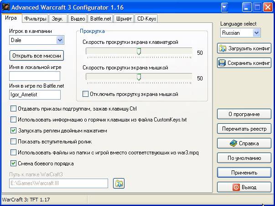The height and width of the screenshot is (206, 275).
Task: Switch to the Фильтры tab
Action: pos(35,19)
